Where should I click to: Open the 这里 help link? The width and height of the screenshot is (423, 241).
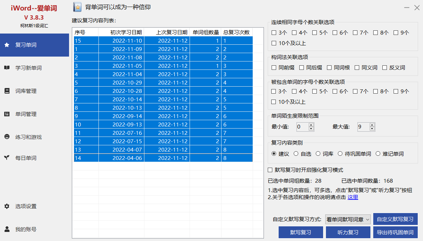(x=353, y=197)
